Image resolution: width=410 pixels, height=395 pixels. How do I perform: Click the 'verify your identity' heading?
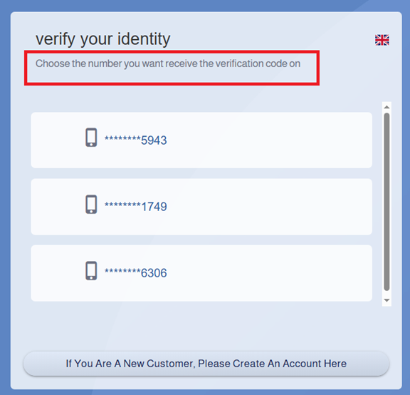pos(103,39)
